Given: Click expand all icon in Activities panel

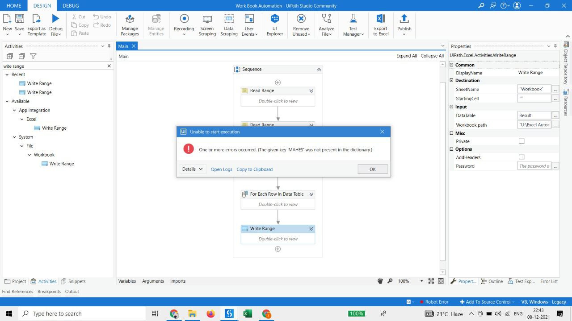Looking at the screenshot, I should pos(10,56).
